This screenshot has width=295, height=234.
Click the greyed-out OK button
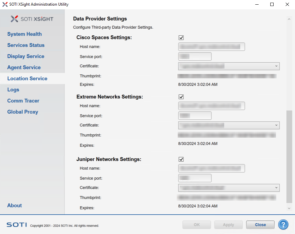point(196,225)
